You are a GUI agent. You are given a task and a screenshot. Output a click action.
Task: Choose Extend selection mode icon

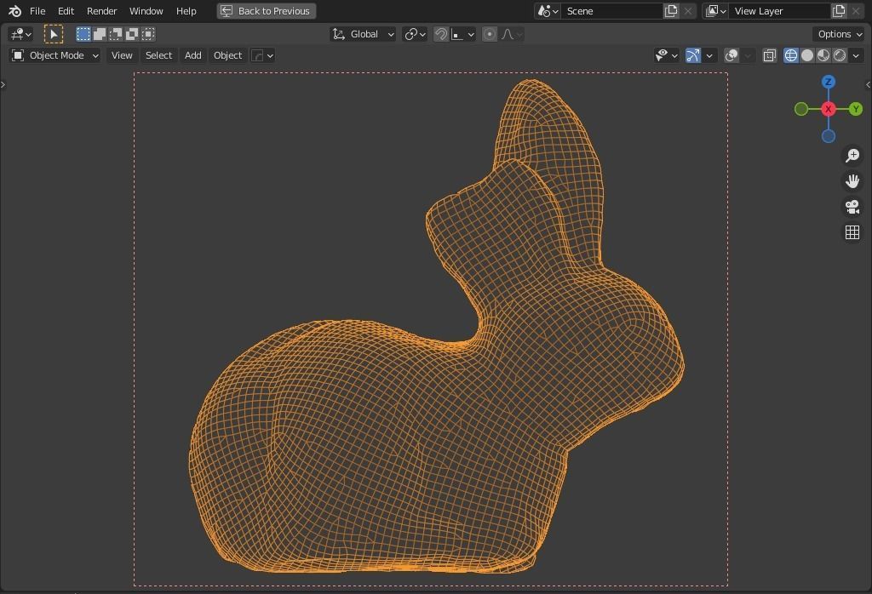pos(100,34)
